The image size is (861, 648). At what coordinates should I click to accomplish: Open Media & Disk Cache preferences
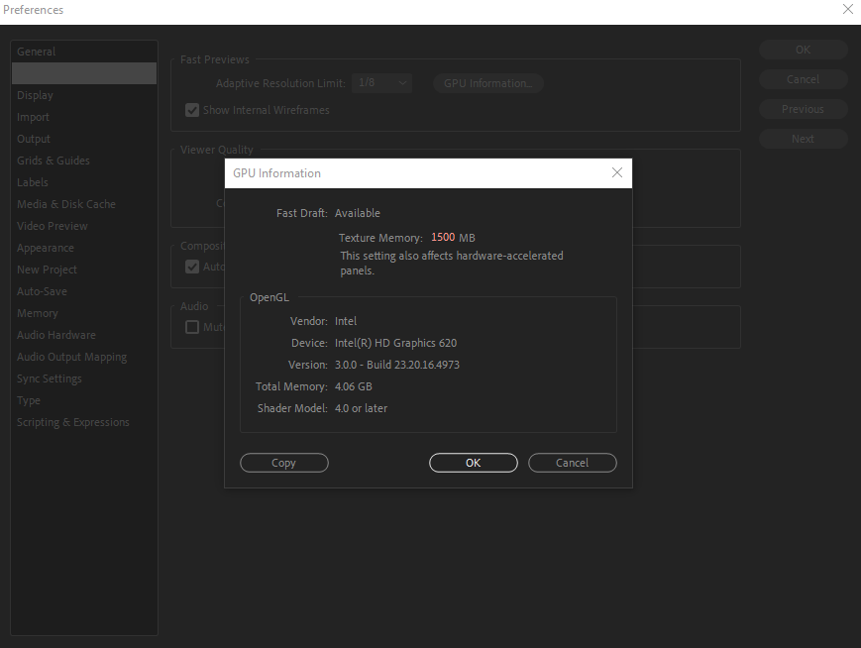point(65,204)
